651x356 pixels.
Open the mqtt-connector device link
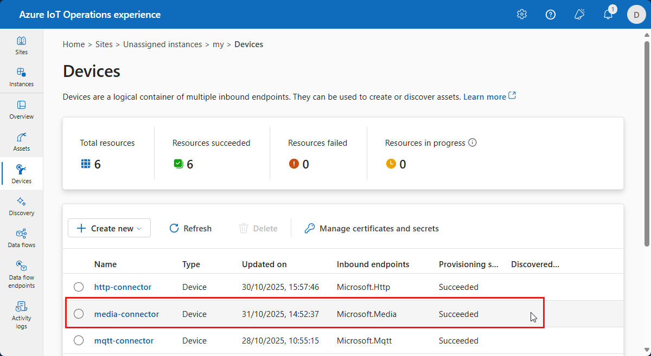click(x=124, y=341)
